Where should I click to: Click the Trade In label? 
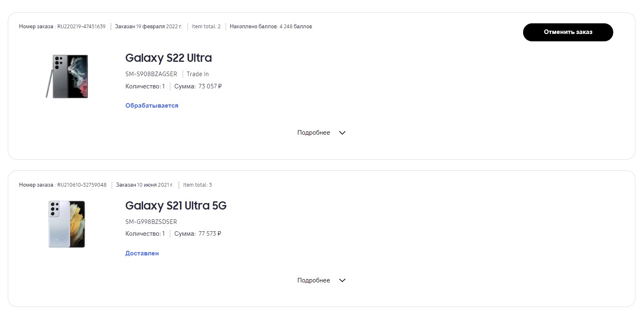tap(198, 74)
